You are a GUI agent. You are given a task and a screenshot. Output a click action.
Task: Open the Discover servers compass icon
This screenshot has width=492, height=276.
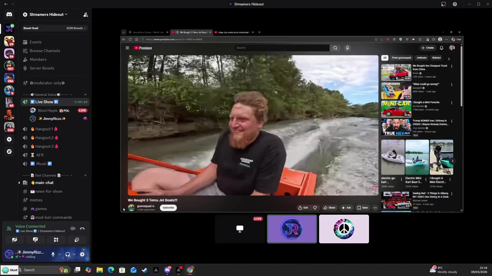(x=9, y=151)
